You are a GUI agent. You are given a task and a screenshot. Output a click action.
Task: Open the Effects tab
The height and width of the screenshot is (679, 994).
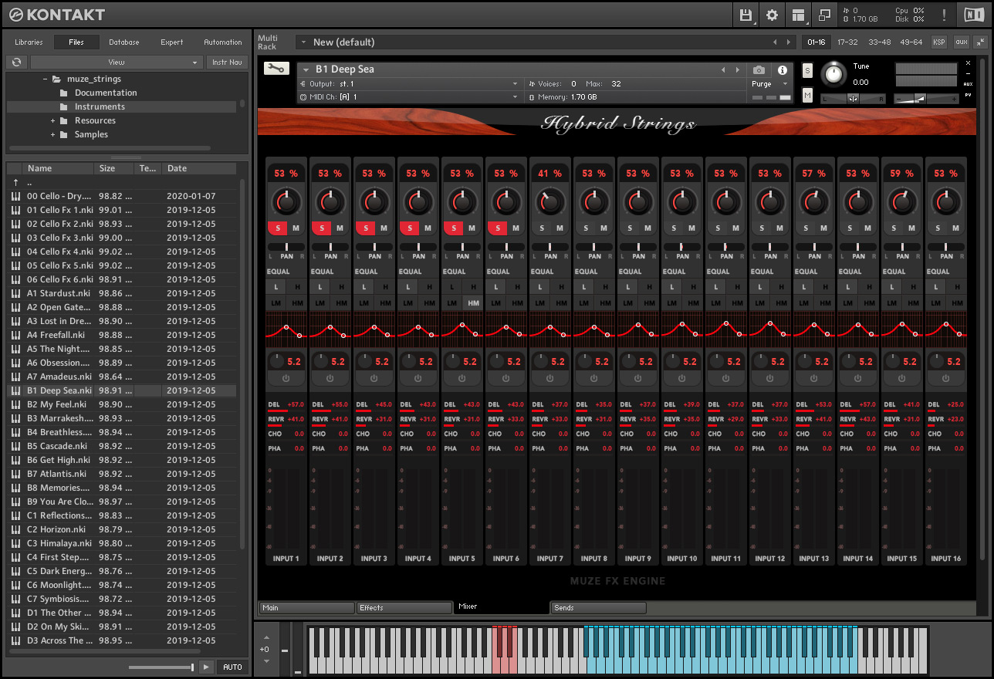click(x=404, y=608)
